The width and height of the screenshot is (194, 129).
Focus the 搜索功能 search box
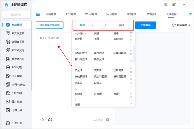16,15
